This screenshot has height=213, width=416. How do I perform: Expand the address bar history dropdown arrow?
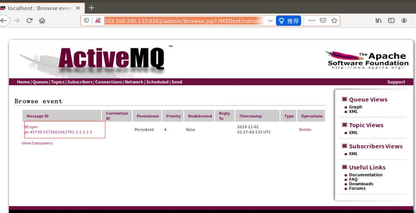click(270, 21)
